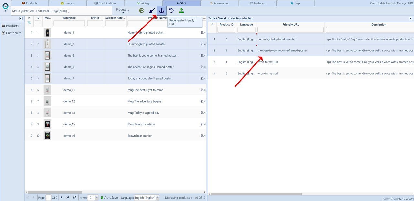Click the the-best-is-yet-to-come-framed-poster URL cell
This screenshot has width=414, height=201.
pyautogui.click(x=290, y=50)
